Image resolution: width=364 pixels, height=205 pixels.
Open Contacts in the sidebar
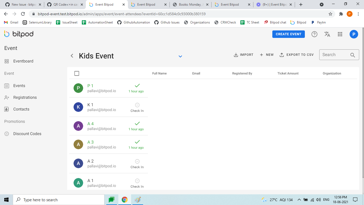(21, 109)
